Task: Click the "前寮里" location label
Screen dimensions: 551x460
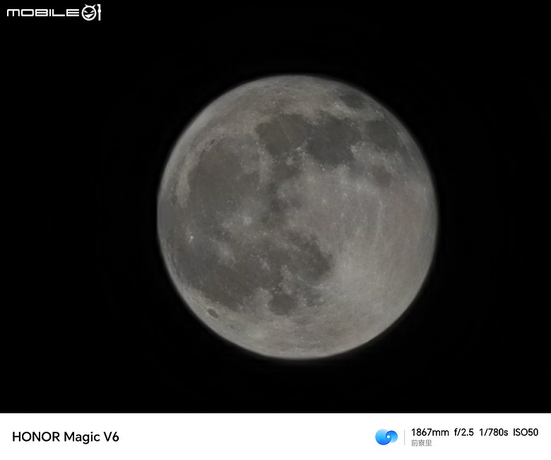Action: pyautogui.click(x=421, y=443)
